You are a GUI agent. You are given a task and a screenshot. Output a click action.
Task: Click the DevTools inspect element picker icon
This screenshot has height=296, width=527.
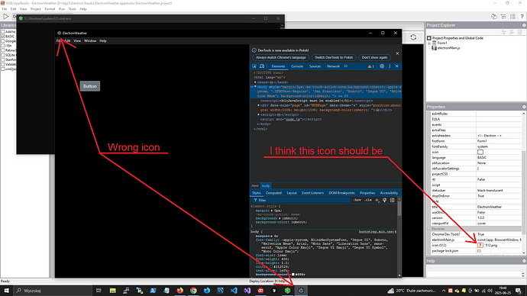coord(254,66)
